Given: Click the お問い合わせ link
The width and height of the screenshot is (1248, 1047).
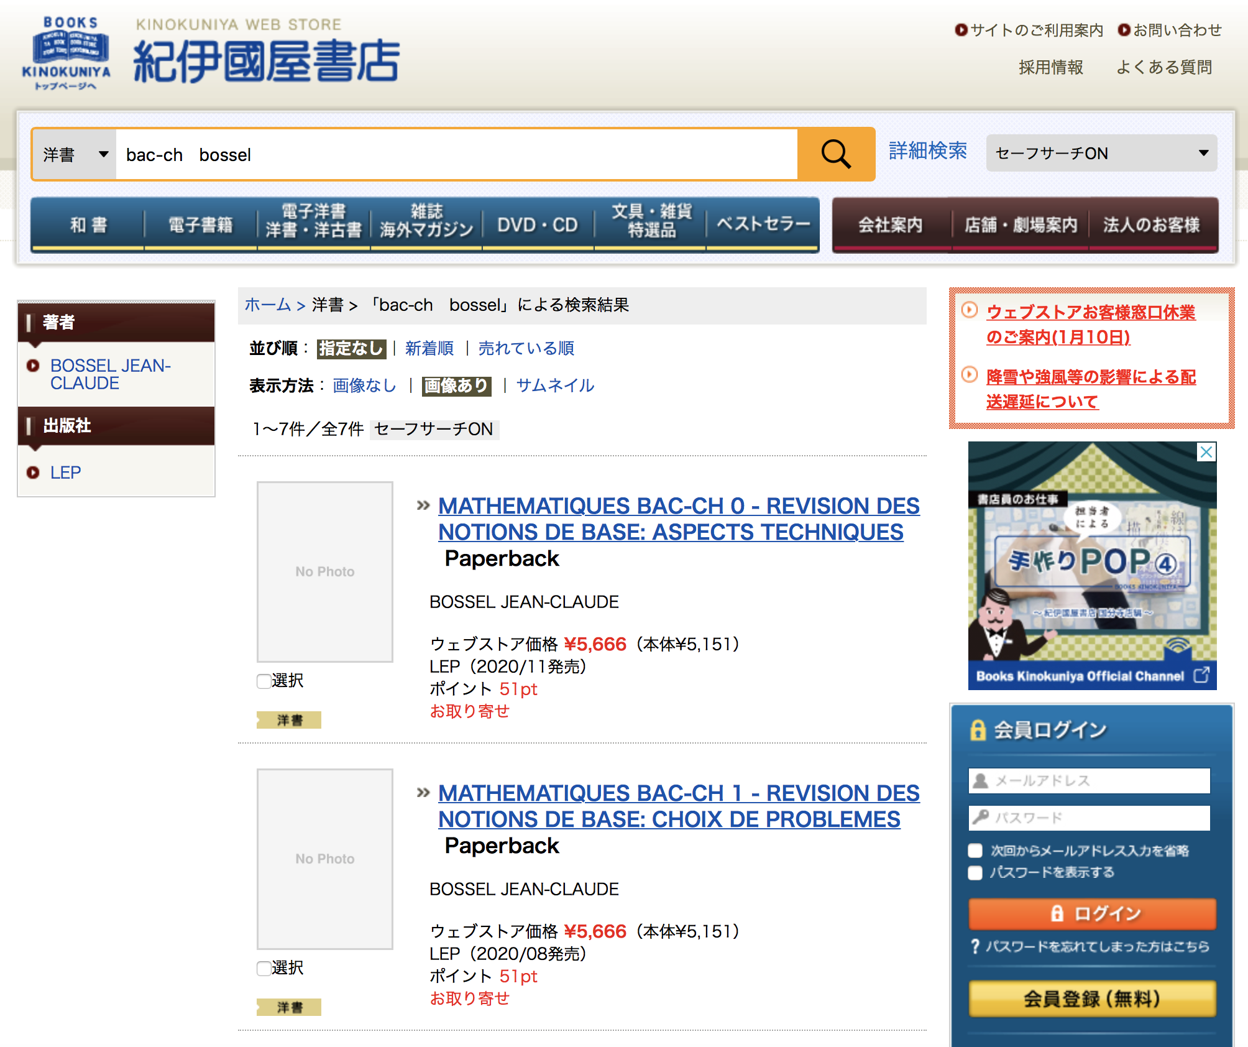Looking at the screenshot, I should click(x=1177, y=30).
